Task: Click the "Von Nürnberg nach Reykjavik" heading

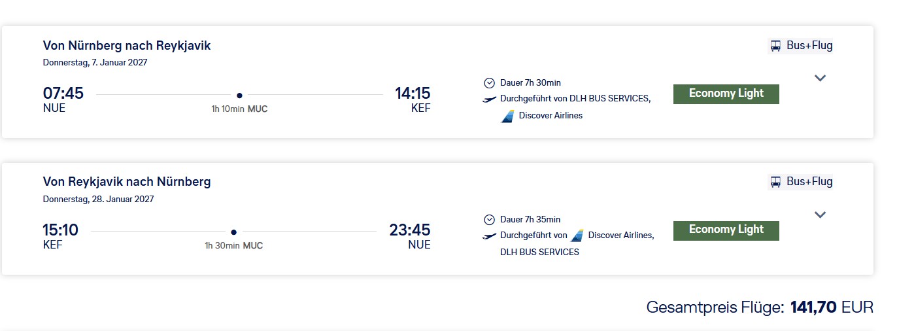Action: (127, 46)
